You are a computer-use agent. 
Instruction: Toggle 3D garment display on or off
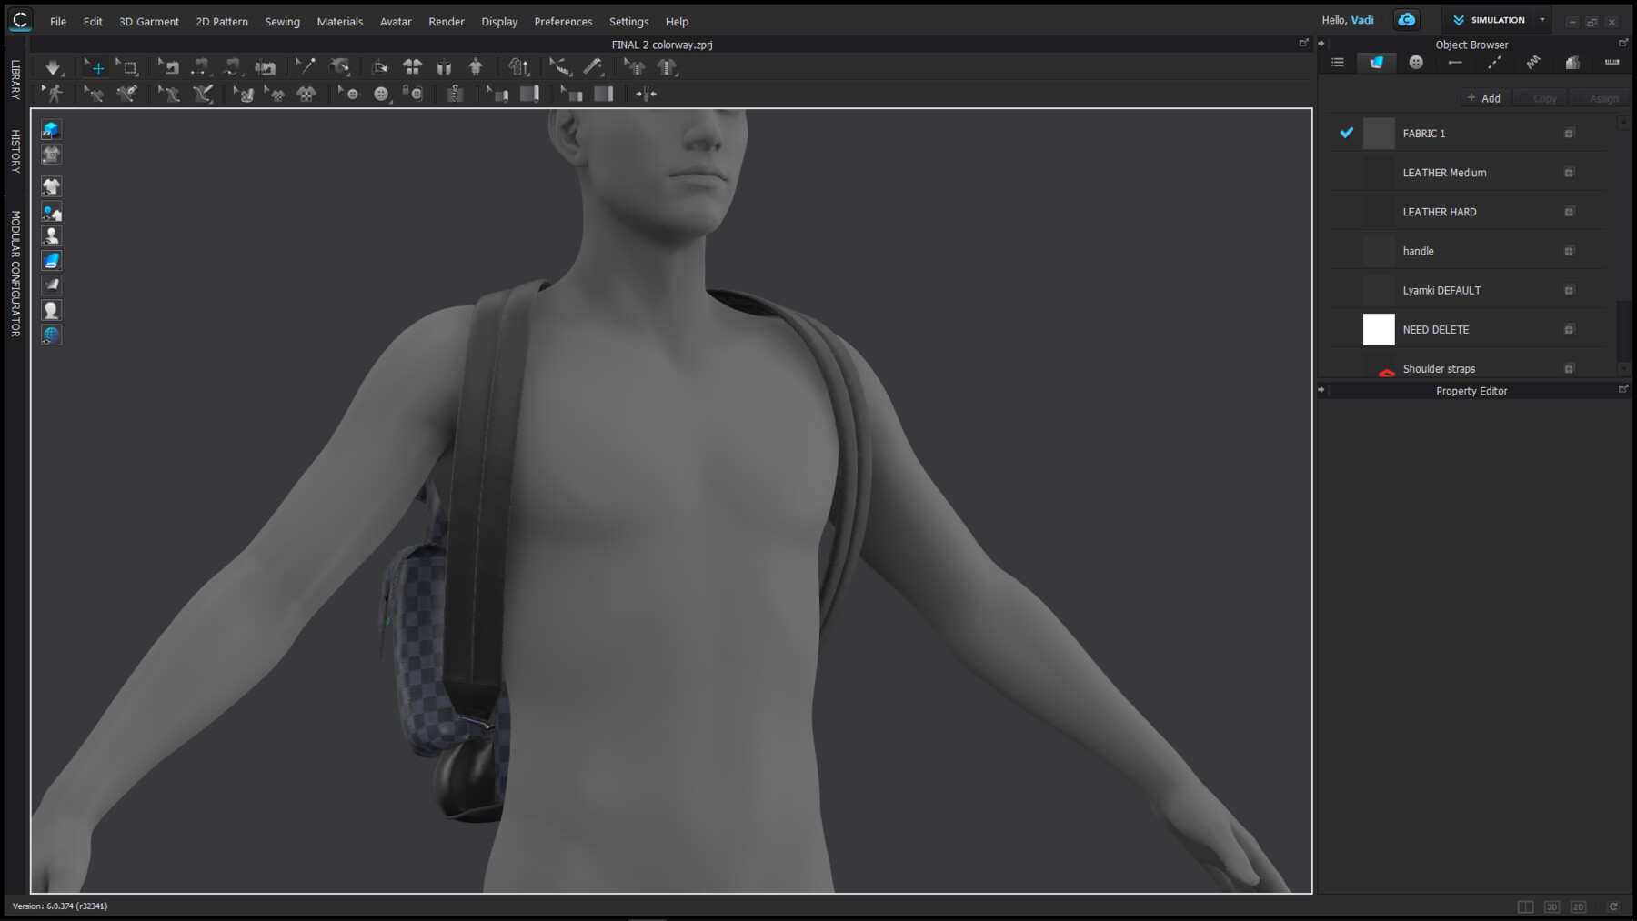52,186
